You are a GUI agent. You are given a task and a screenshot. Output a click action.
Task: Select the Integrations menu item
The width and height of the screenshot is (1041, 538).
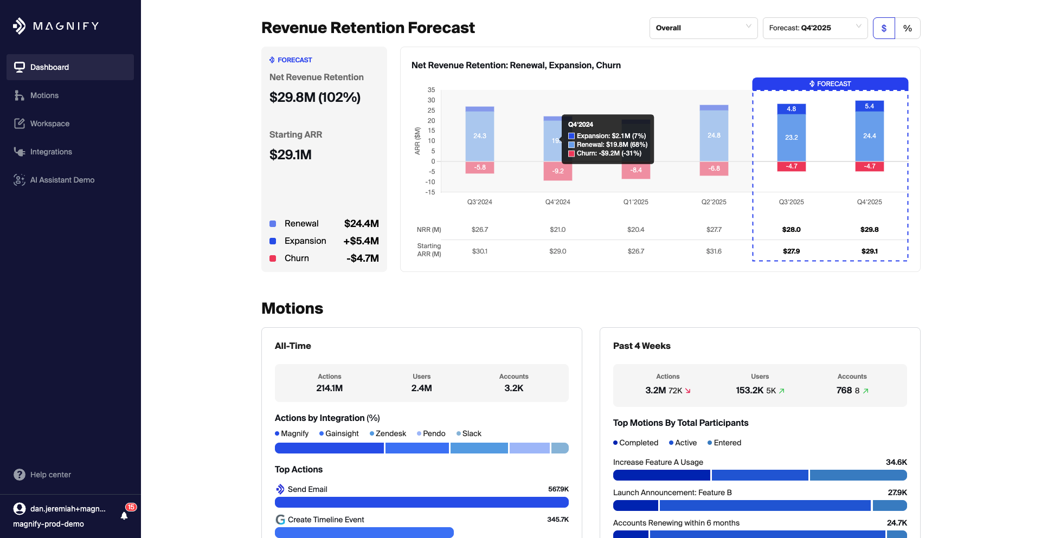tap(51, 152)
